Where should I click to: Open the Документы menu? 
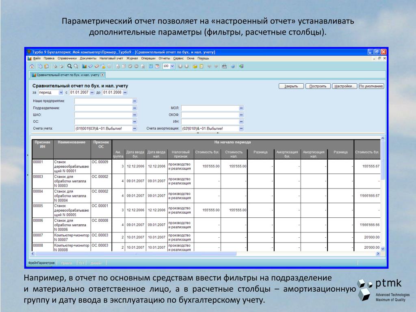point(88,58)
